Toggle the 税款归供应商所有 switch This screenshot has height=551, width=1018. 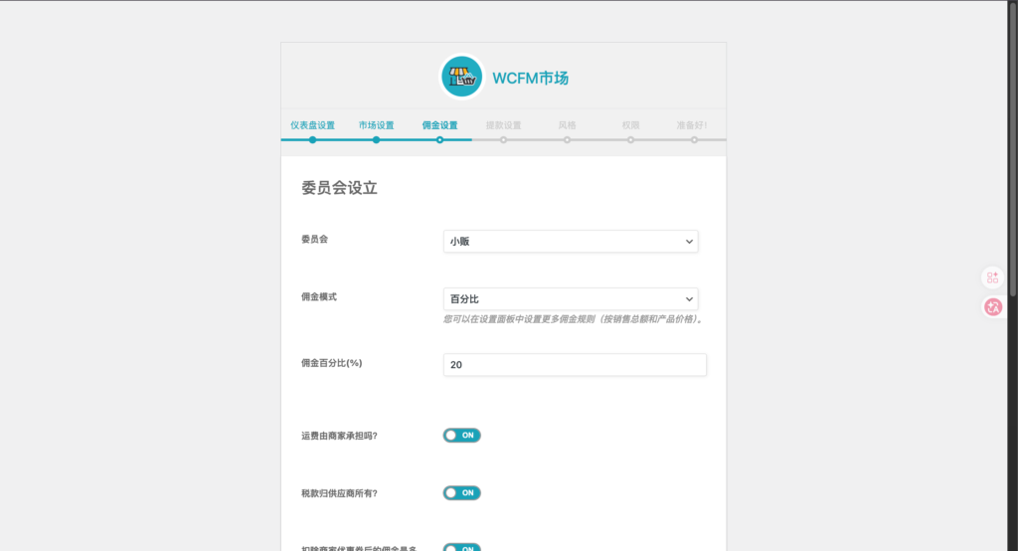pyautogui.click(x=461, y=493)
